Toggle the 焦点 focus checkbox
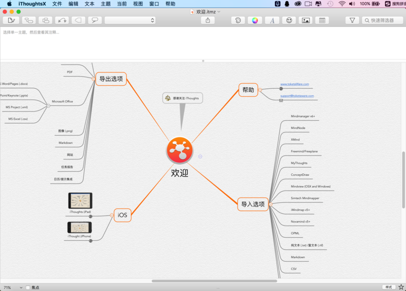The height and width of the screenshot is (291, 406). click(x=28, y=287)
